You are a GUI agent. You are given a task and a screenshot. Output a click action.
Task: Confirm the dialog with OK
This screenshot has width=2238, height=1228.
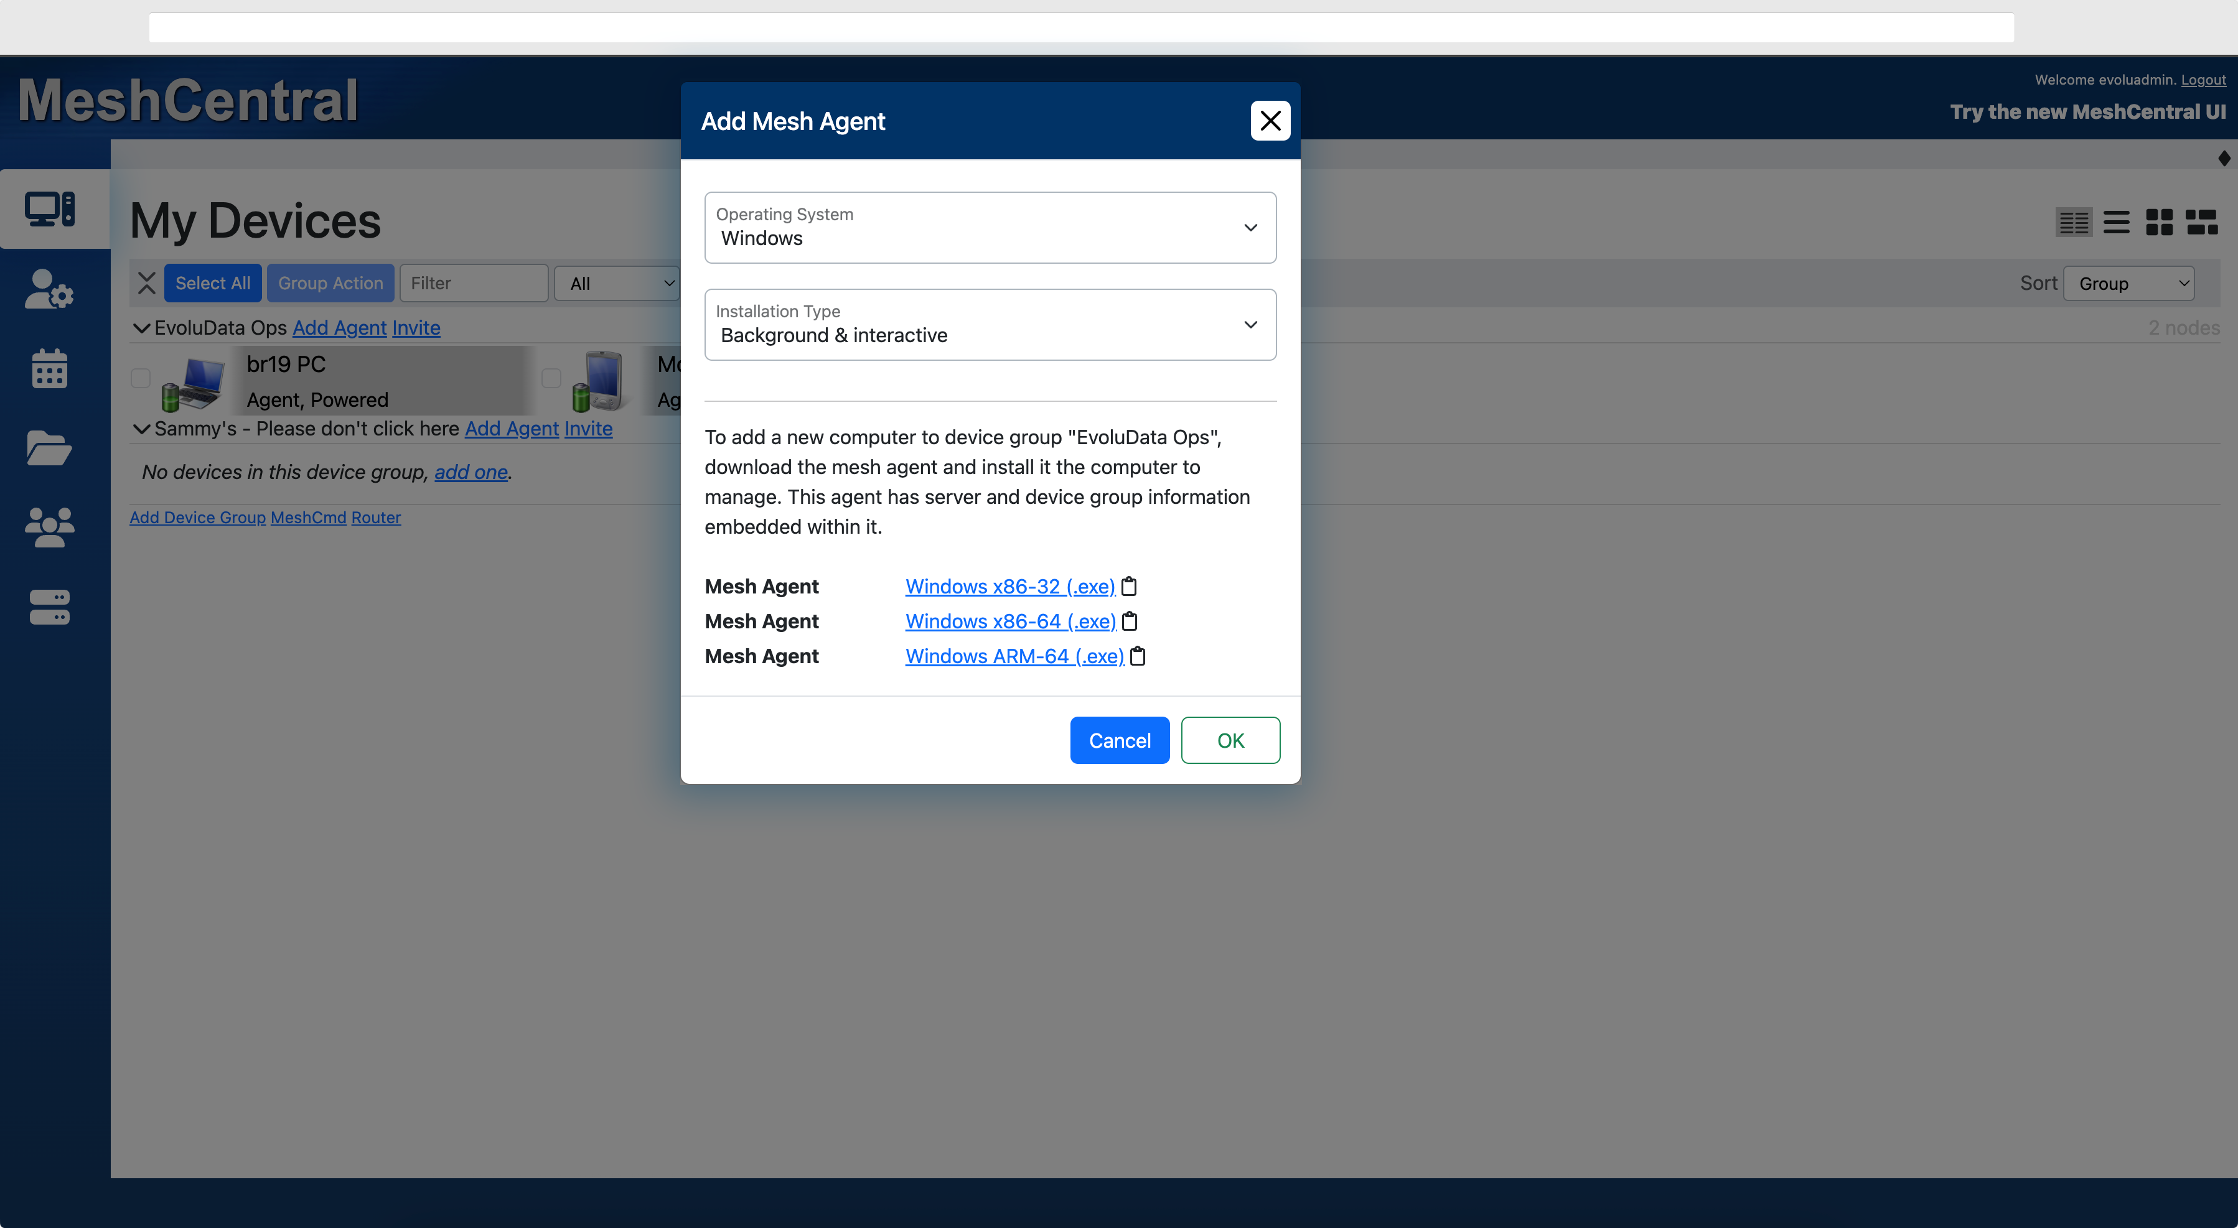1230,741
